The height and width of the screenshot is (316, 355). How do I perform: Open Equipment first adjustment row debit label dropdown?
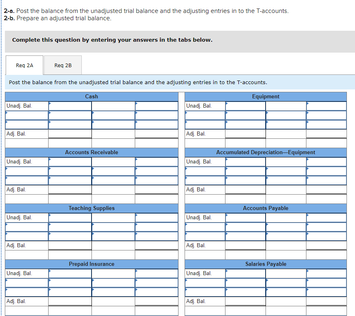205,115
